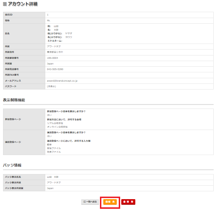Click the バッジ表示氏名 value 山田 太郎
The width and height of the screenshot is (217, 209).
pos(52,177)
